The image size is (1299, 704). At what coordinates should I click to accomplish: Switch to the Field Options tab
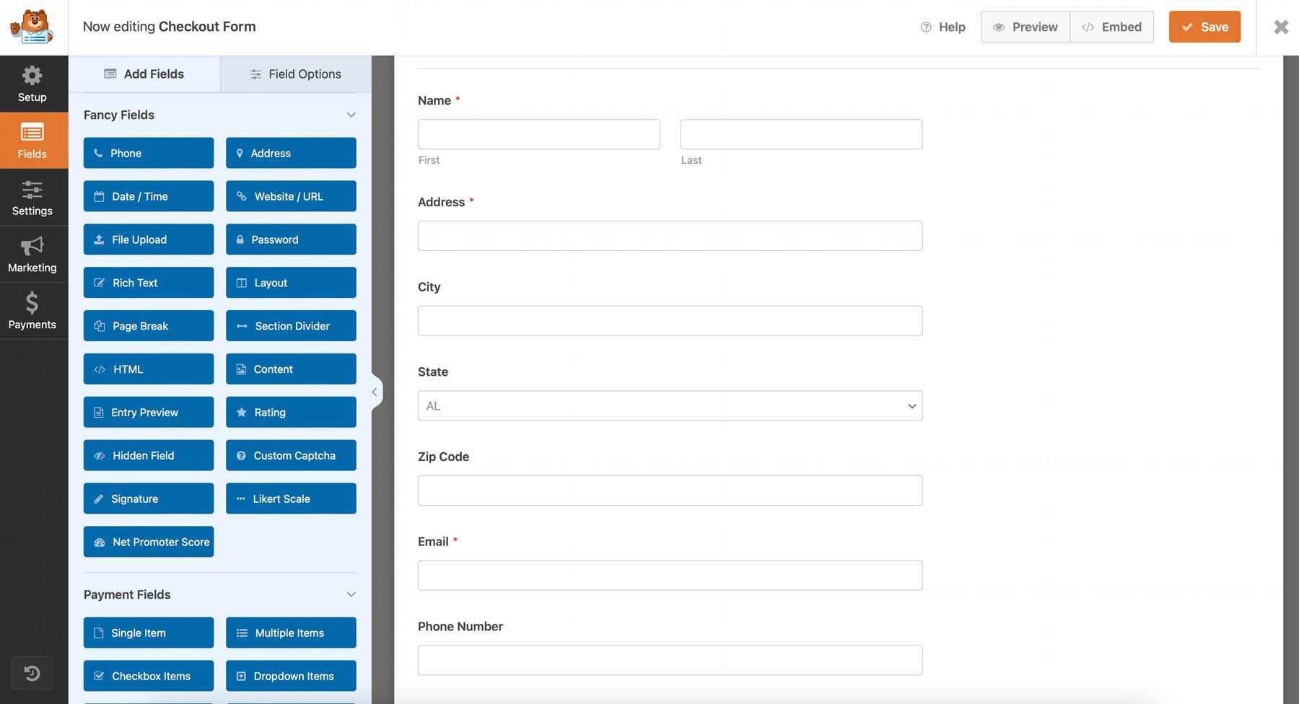(295, 74)
